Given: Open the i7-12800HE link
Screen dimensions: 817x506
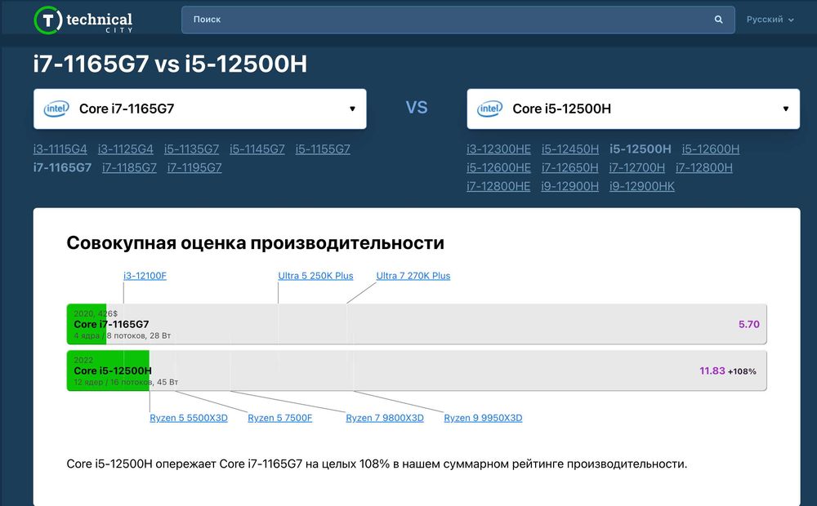Looking at the screenshot, I should coord(498,186).
